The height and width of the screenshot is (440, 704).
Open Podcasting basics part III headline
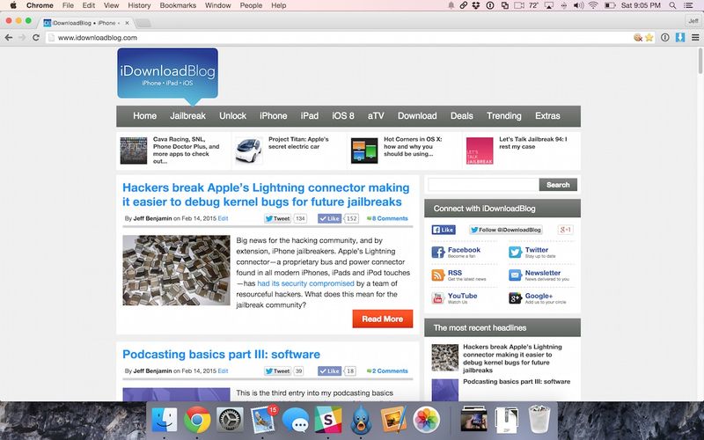click(x=222, y=355)
